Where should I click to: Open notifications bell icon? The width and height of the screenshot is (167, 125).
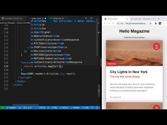tap(97, 108)
